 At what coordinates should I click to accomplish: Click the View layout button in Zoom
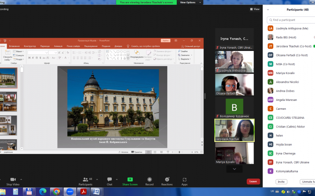(255, 9)
